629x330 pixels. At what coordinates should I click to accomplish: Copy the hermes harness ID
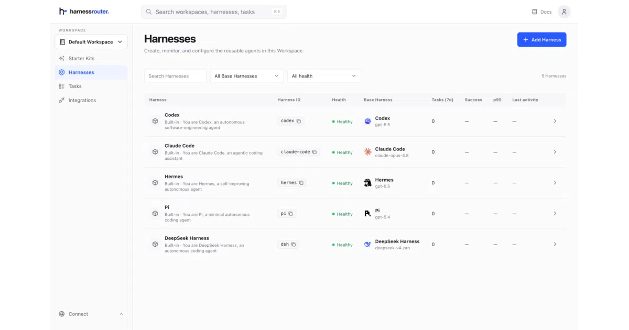pos(301,183)
